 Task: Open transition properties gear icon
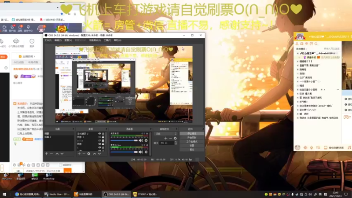[175, 138]
